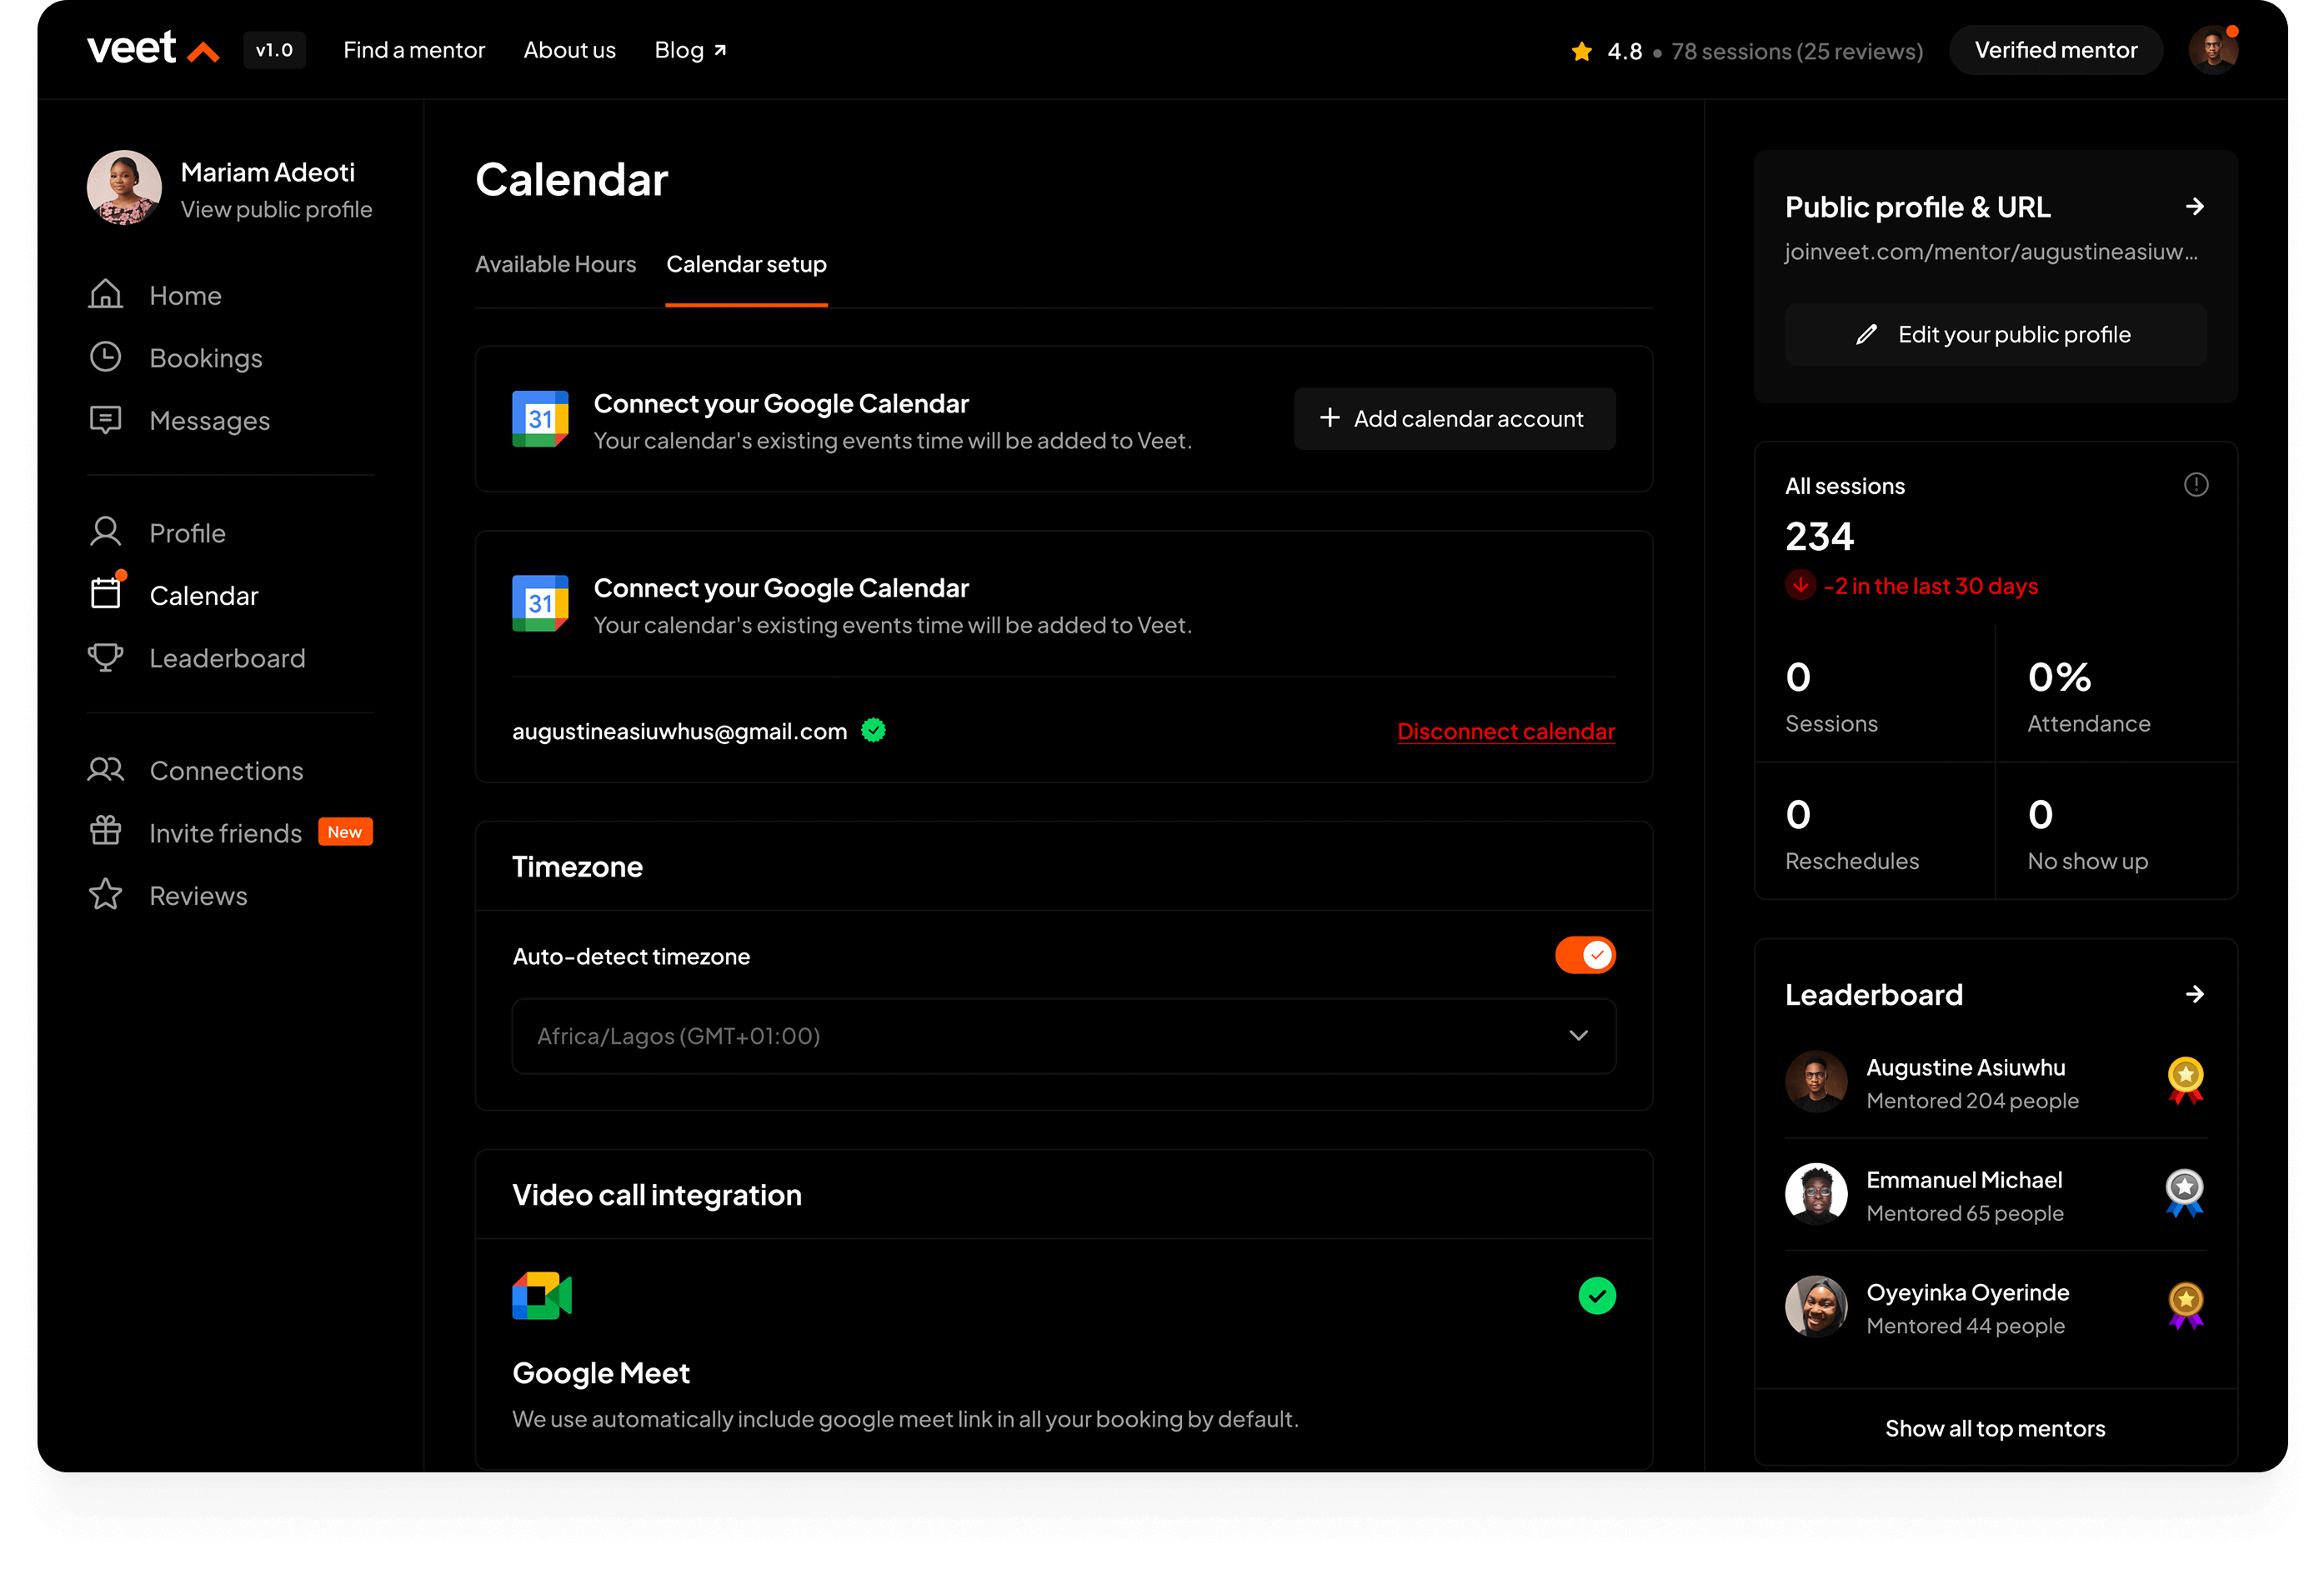Switch to the Available Hours tab

[x=555, y=265]
